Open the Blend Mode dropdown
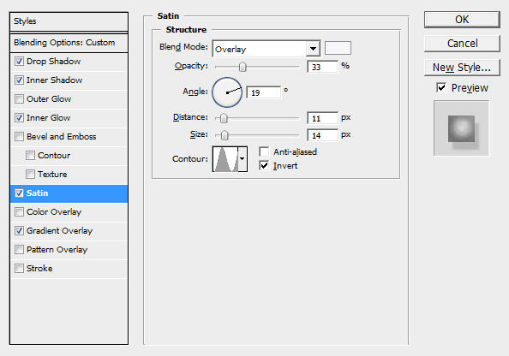509x356 pixels. click(x=266, y=49)
